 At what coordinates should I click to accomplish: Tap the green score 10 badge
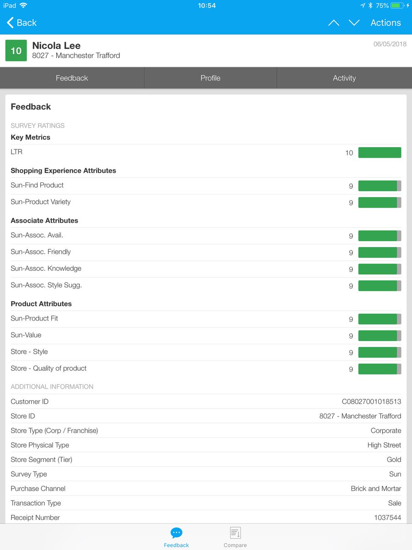pos(16,50)
